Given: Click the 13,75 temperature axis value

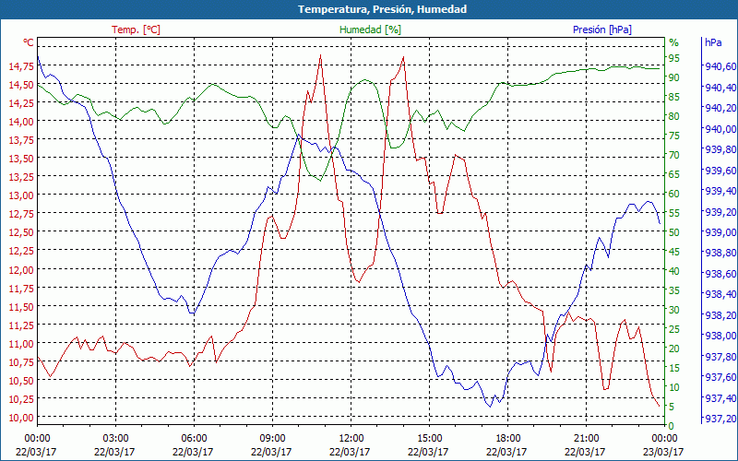Looking at the screenshot, I should [21, 140].
